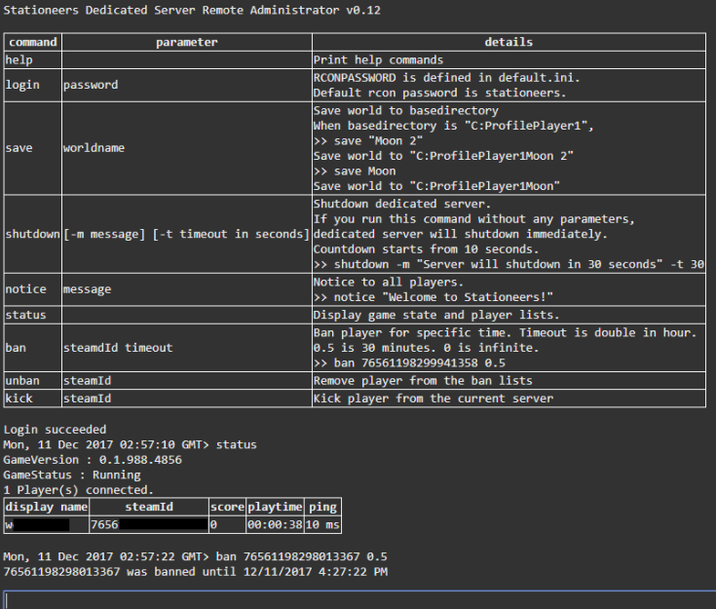Click the "worldname" parameter cell
Viewport: 716px width, 609px height.
tap(94, 148)
